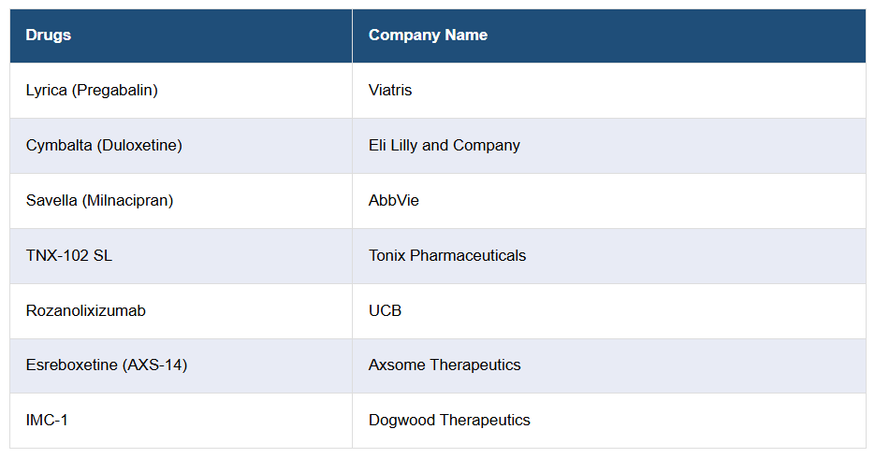
Task: Select the IMC-1 drug cell
Action: [47, 421]
